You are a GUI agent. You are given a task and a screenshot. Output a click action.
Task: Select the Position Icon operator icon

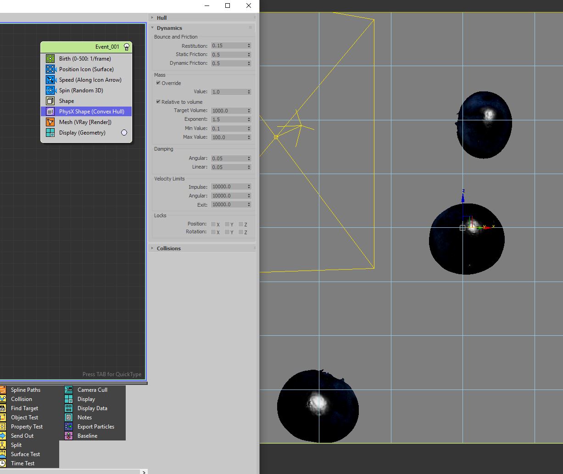click(50, 69)
